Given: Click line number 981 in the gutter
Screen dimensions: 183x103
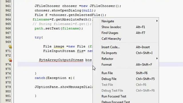Looking at the screenshot, I should [8, 96].
